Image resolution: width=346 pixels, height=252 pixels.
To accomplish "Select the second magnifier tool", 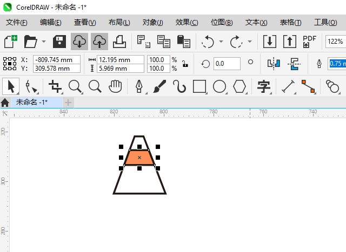I will click(95, 86).
